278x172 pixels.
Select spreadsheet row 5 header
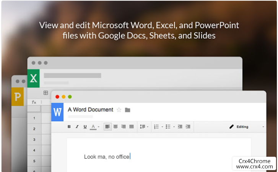tap(34, 161)
